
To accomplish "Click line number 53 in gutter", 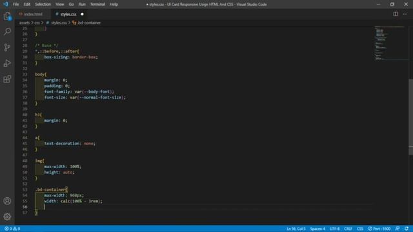I will (x=25, y=189).
